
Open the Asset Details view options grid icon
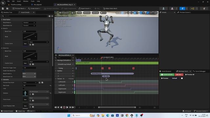click(x=50, y=16)
